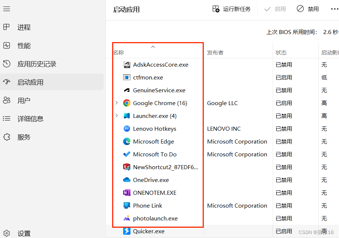
Task: Click the 进程 grid icon in sidebar
Action: point(7,27)
